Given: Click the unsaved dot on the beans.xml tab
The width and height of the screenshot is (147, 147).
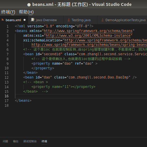Looking at the screenshot, I should [x=24, y=20].
